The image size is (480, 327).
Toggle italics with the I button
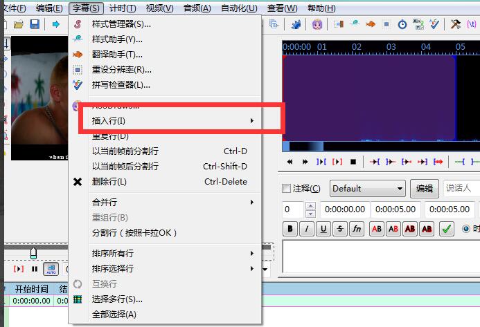coord(307,229)
